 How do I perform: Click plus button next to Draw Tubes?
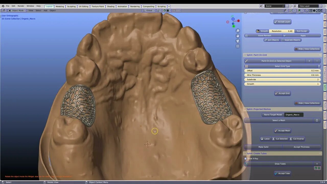pos(317,164)
